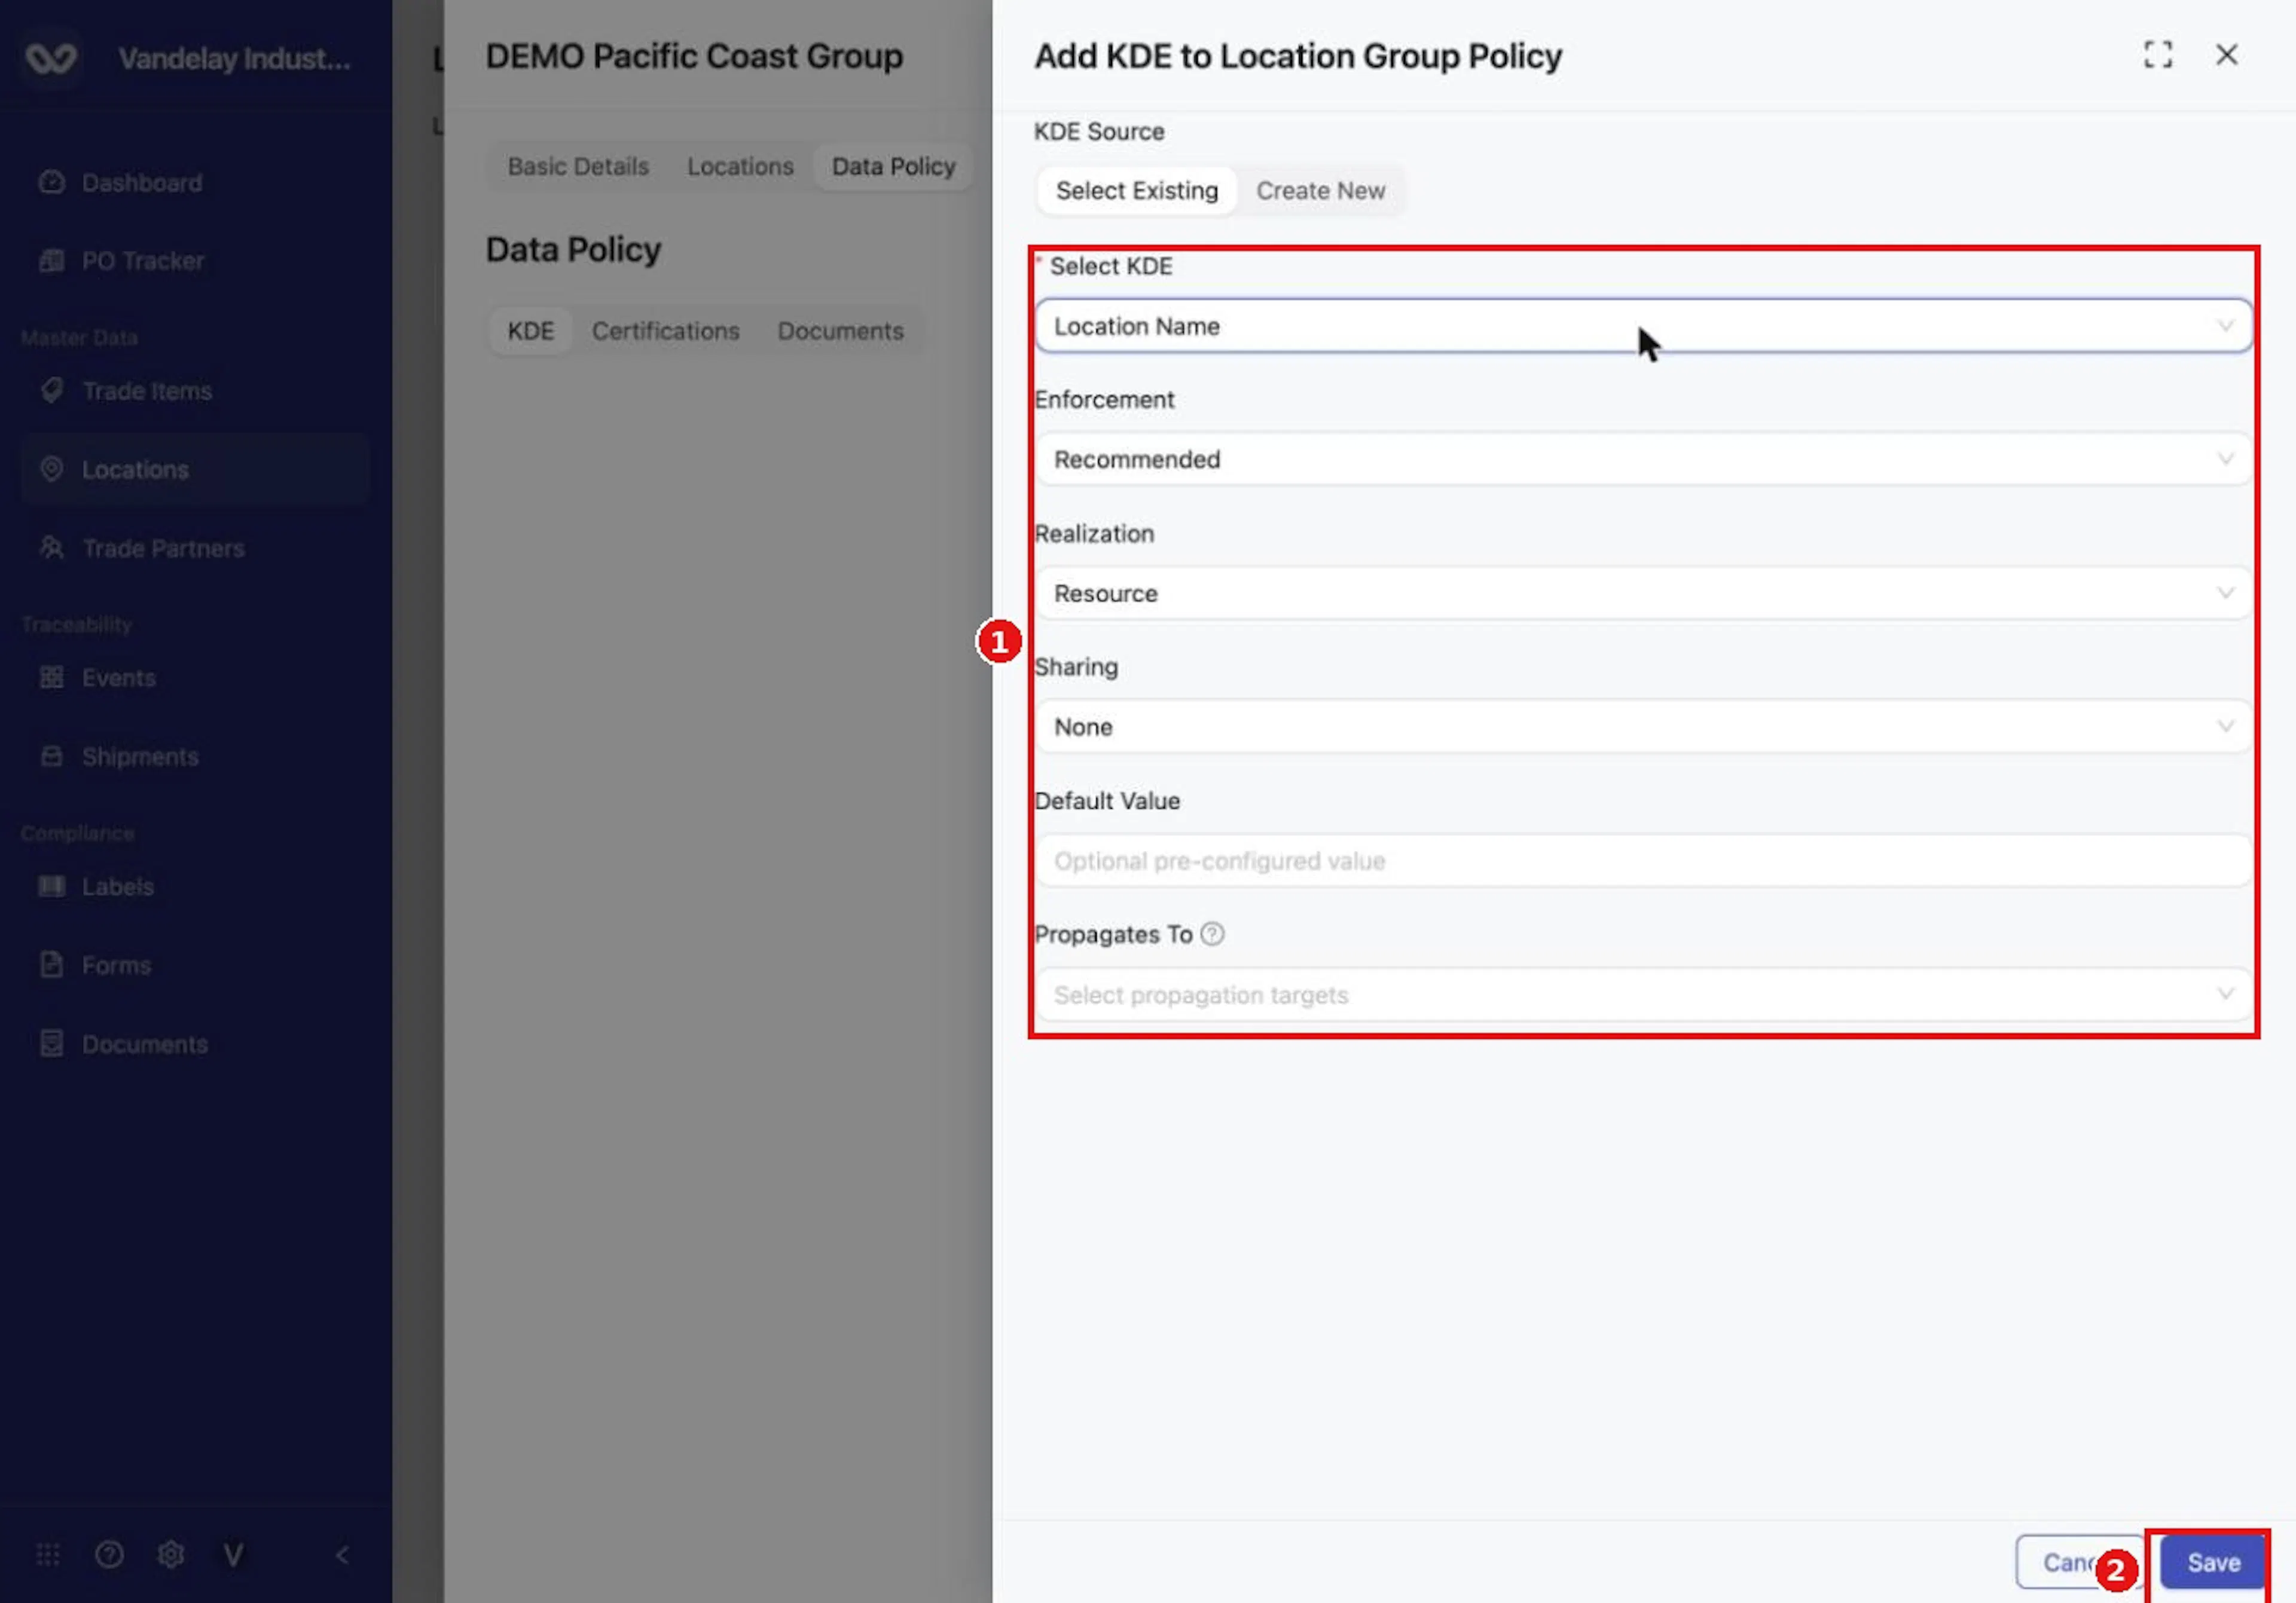Collapse the sidebar with the chevron
This screenshot has width=2296, height=1603.
(342, 1555)
